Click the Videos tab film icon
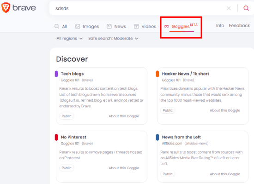The height and width of the screenshot is (184, 254). click(x=136, y=26)
